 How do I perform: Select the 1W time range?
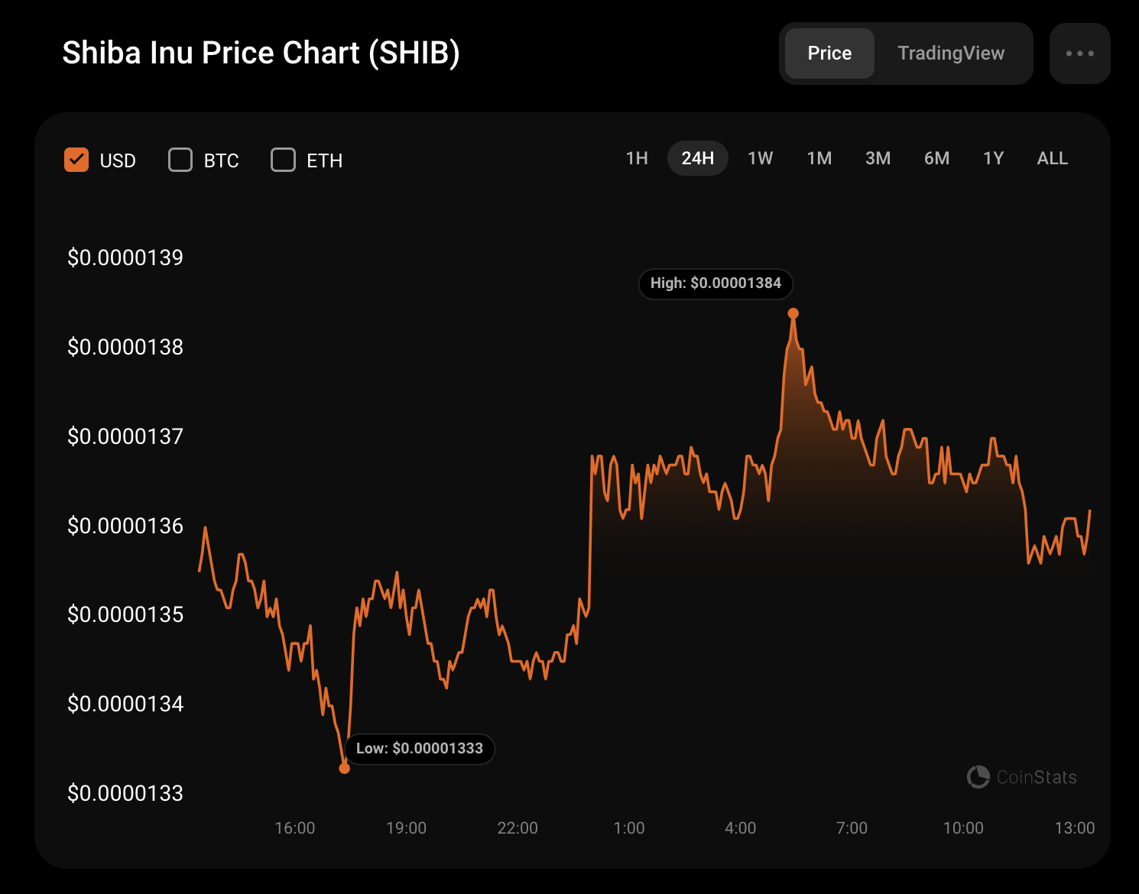click(x=761, y=158)
